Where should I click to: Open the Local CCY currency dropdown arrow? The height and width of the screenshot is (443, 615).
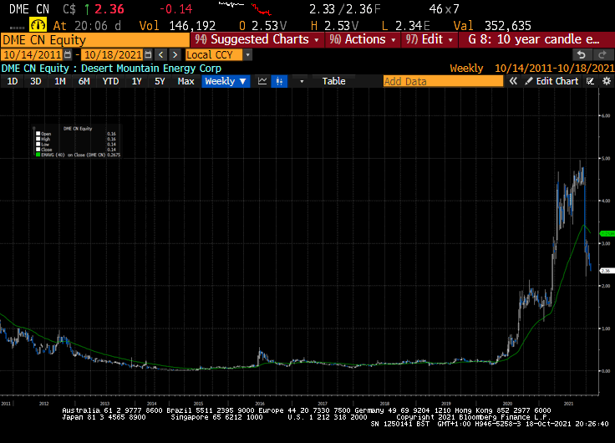click(247, 55)
